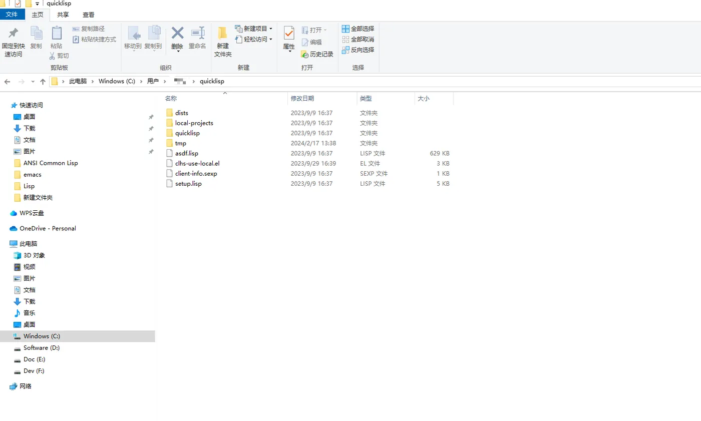The height and width of the screenshot is (421, 701).
Task: Select 3D 对象 in sidebar
Action: coord(34,255)
